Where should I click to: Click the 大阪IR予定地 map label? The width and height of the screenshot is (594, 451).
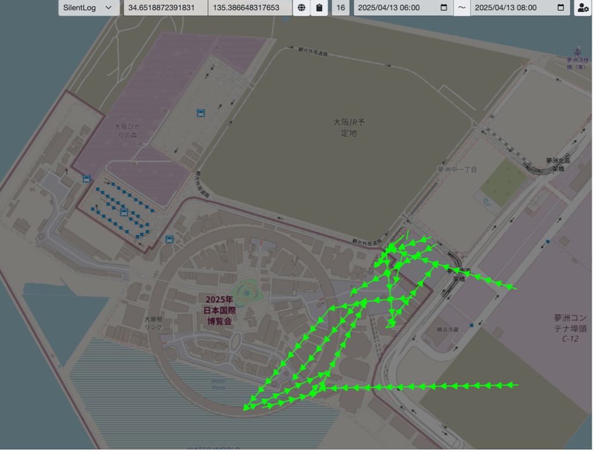click(349, 127)
